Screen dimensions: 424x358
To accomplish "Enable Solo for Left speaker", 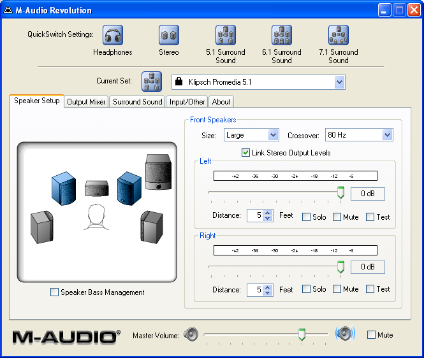I will pos(306,217).
